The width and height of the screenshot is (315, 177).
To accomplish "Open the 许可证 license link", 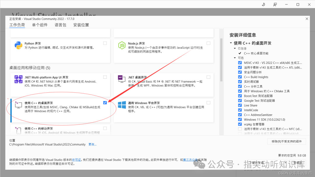I will click(76, 160).
